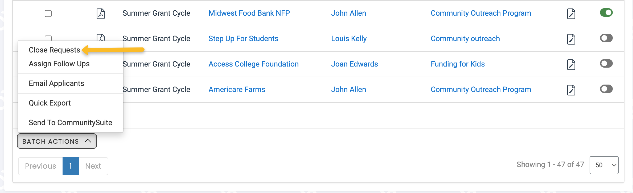Screen dimensions: 633x193
Task: Click the Next pagination button
Action: point(93,166)
